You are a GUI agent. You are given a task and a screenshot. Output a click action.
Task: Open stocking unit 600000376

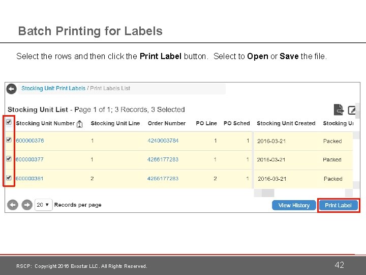click(30, 141)
